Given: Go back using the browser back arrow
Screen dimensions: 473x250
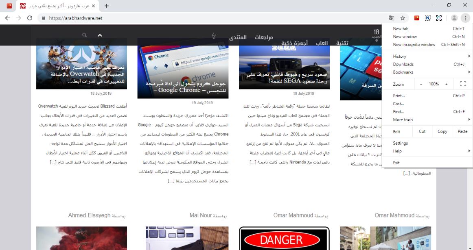Looking at the screenshot, I should [x=8, y=18].
